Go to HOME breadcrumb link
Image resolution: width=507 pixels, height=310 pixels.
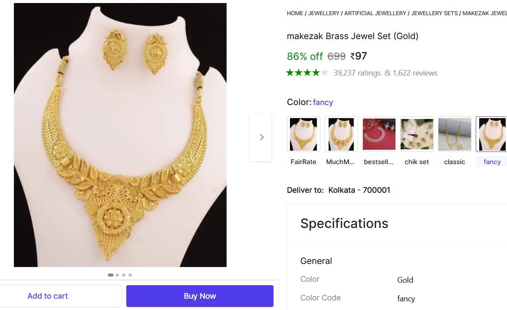295,13
